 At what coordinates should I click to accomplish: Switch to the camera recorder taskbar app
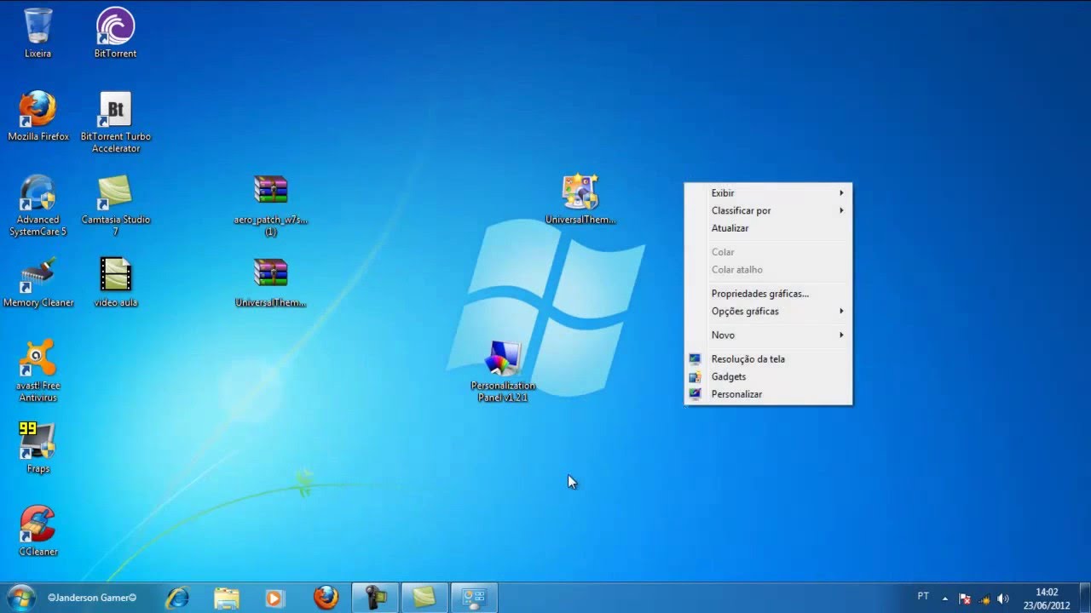(x=375, y=598)
